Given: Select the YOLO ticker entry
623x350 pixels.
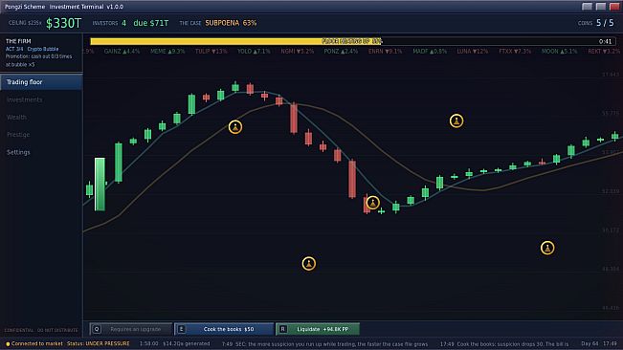Looking at the screenshot, I should point(254,52).
